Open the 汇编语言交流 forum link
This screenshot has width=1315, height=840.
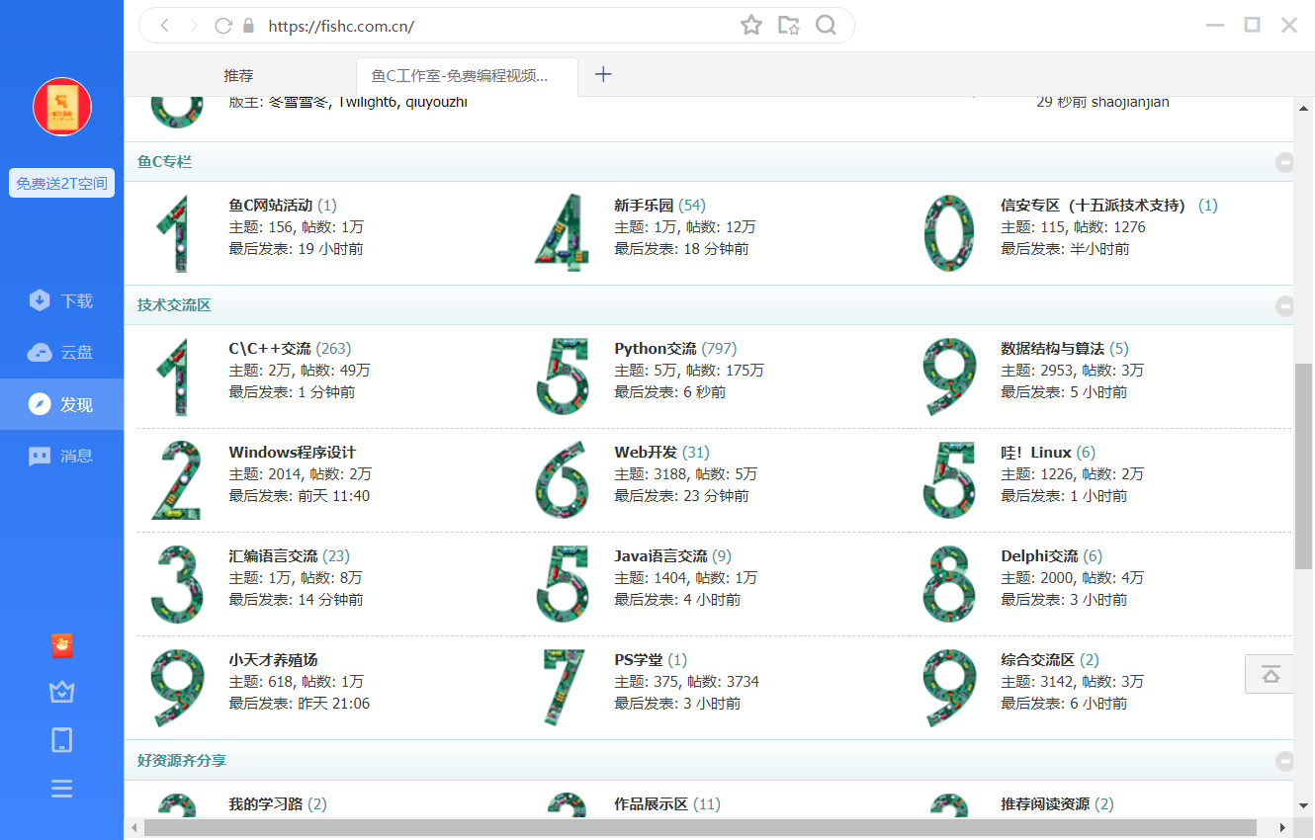[274, 556]
